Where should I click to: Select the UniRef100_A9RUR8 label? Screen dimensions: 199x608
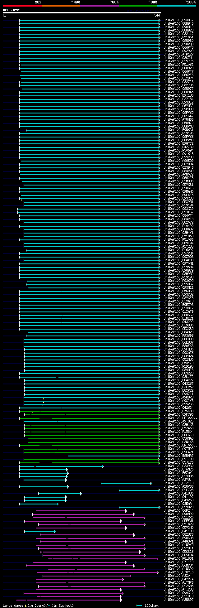point(178,397)
